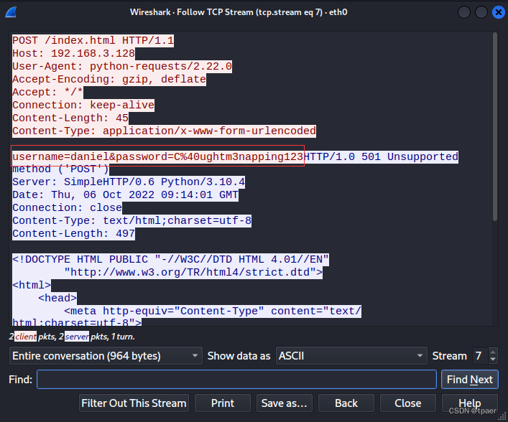Click Filter Out This Stream button

pyautogui.click(x=134, y=403)
